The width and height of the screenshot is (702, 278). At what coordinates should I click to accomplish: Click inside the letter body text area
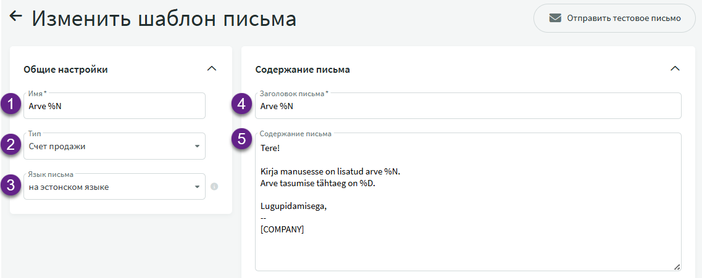click(467, 203)
